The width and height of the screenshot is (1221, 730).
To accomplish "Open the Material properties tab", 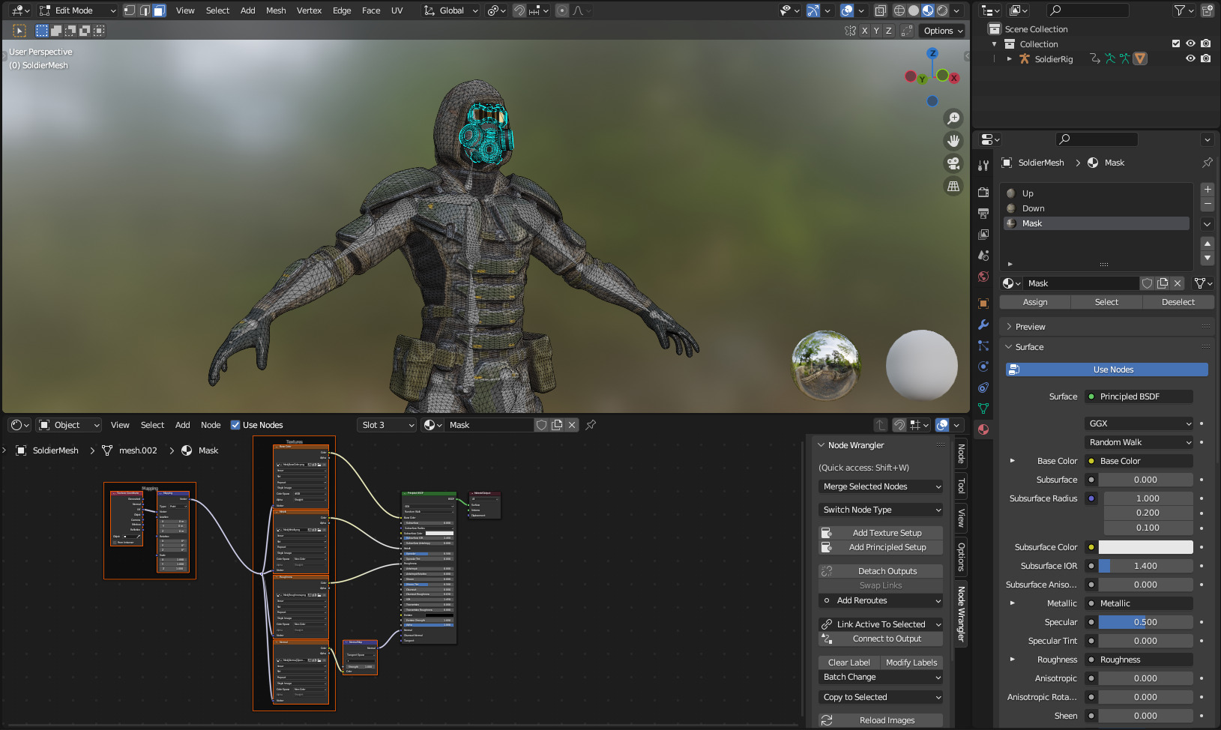I will (983, 429).
